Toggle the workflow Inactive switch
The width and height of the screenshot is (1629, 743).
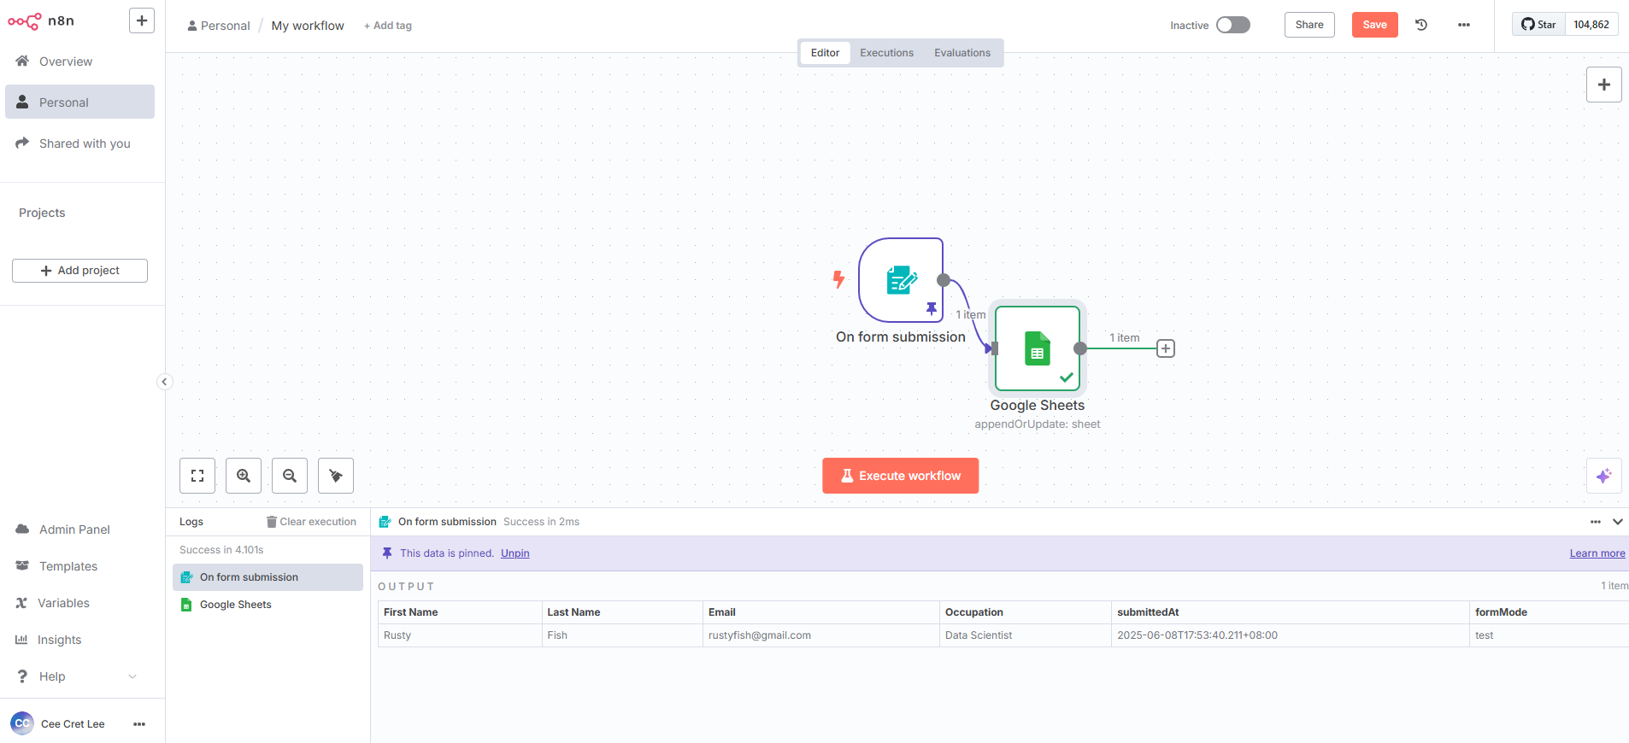pos(1232,25)
